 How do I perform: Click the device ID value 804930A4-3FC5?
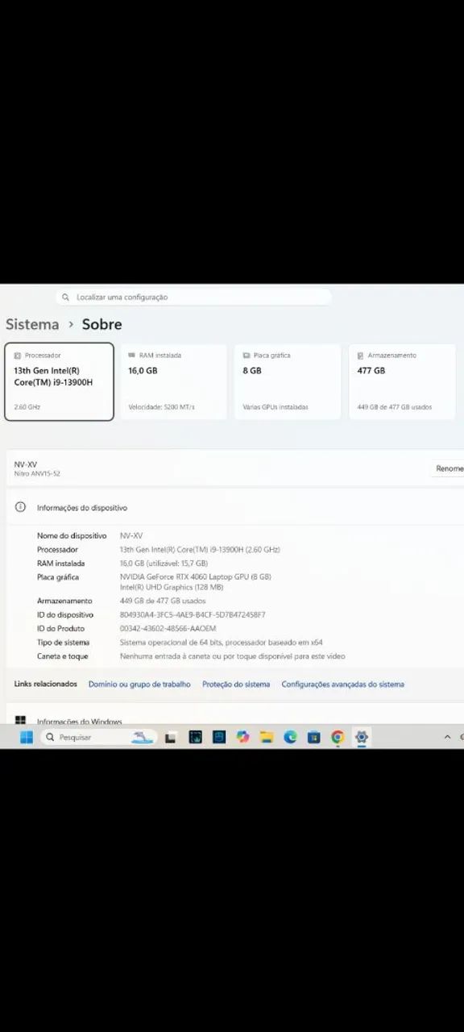[193, 614]
